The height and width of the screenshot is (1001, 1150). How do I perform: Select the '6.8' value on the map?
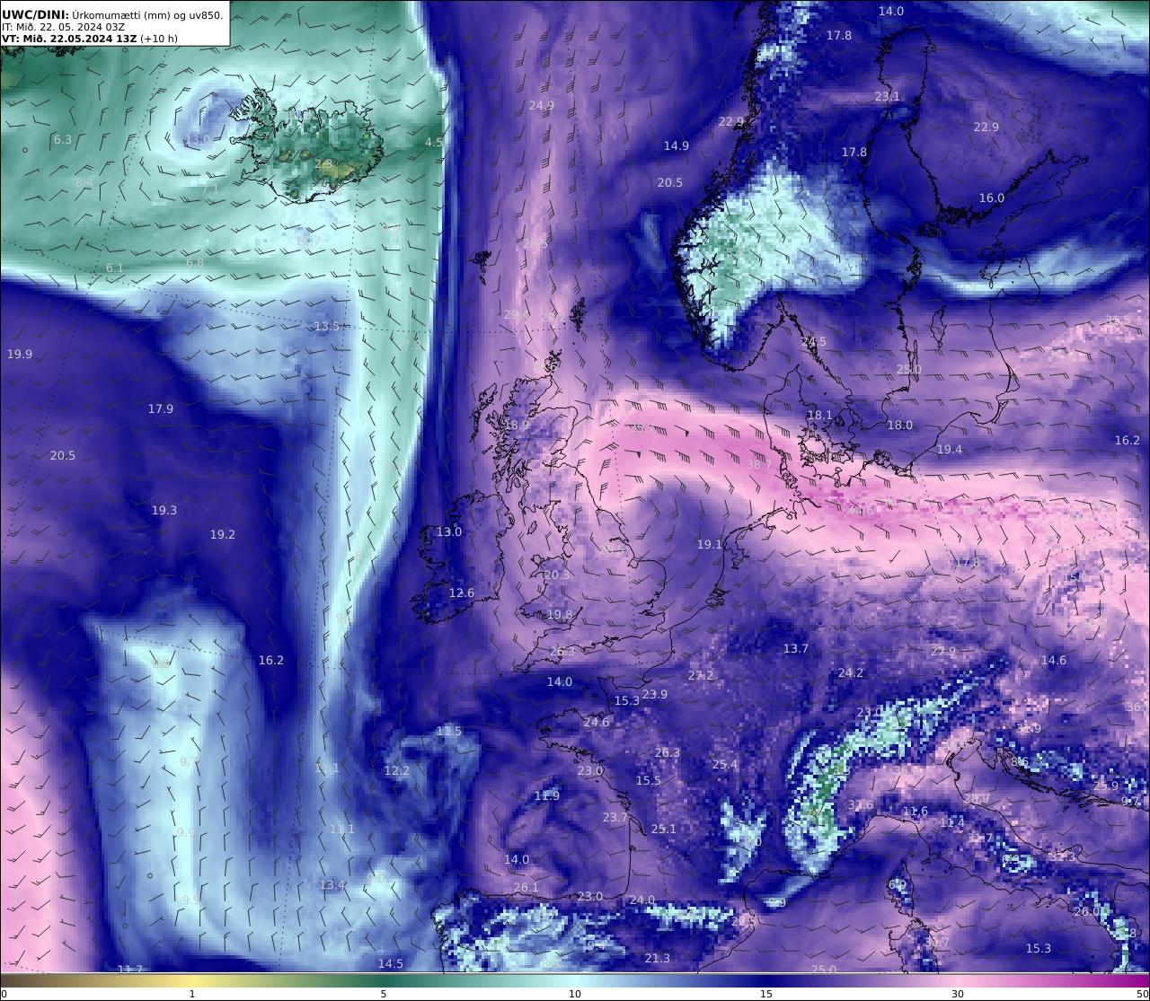coord(195,262)
